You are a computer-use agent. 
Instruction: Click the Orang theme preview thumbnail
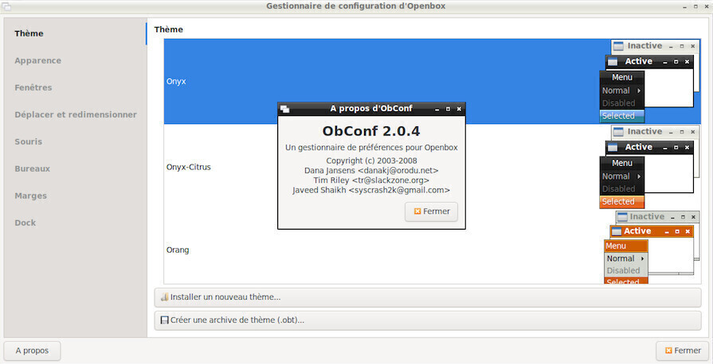[x=652, y=247]
